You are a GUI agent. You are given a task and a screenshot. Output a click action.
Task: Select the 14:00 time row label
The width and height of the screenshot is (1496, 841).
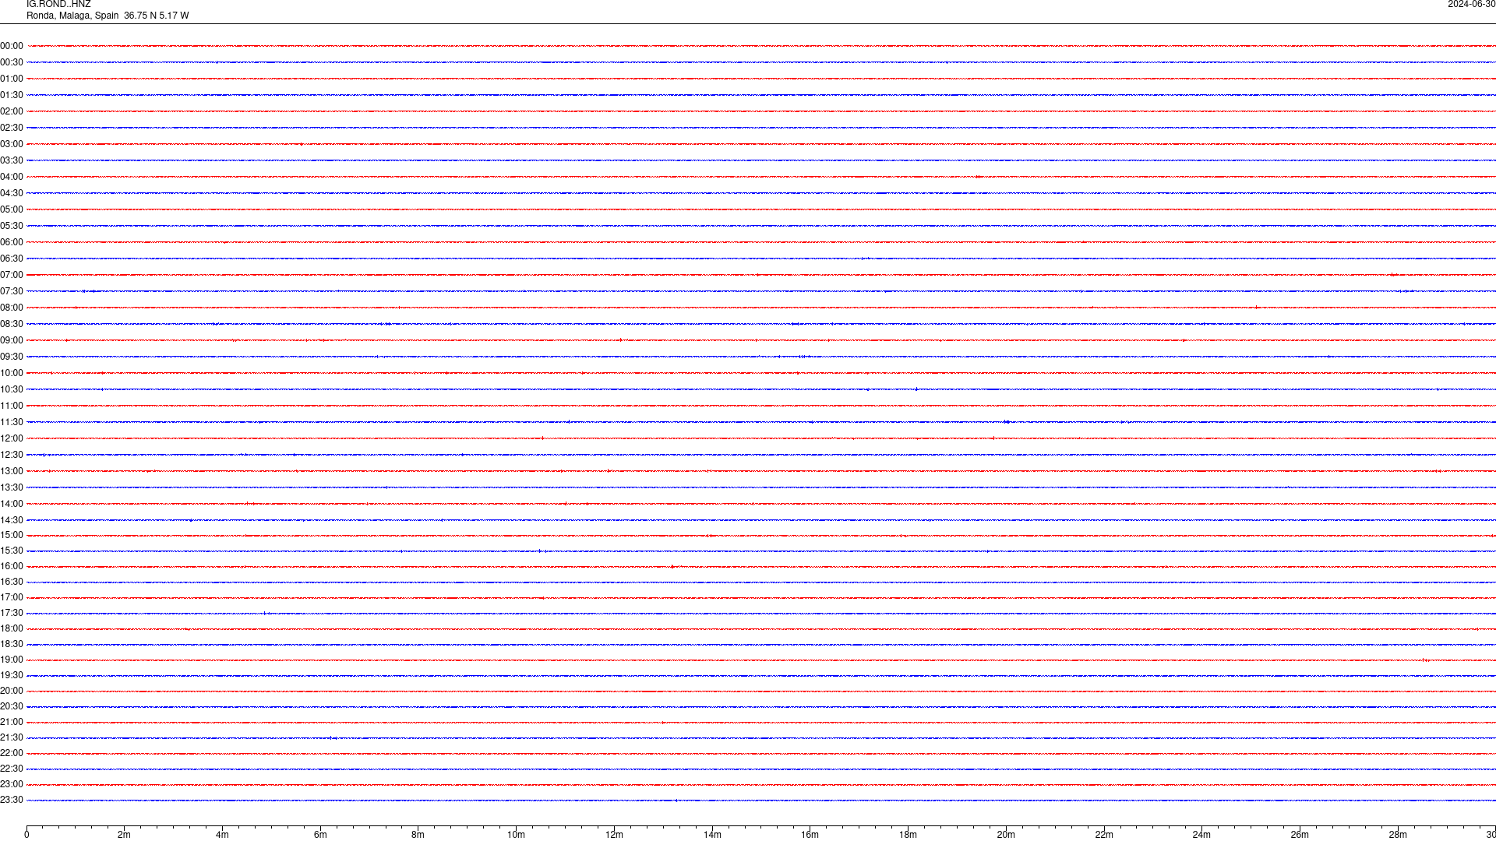[12, 504]
